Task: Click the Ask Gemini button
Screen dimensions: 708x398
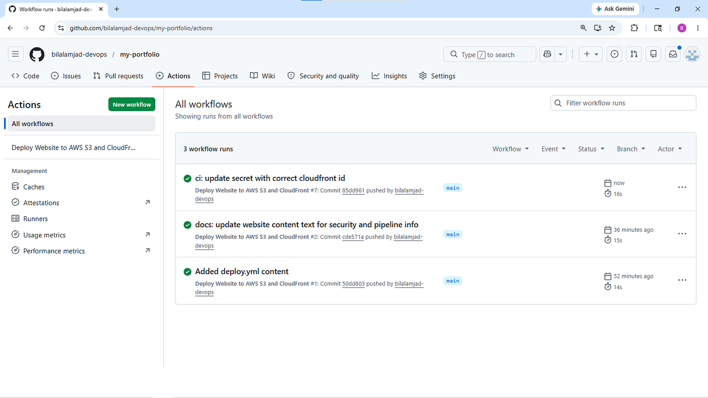Action: 616,9
